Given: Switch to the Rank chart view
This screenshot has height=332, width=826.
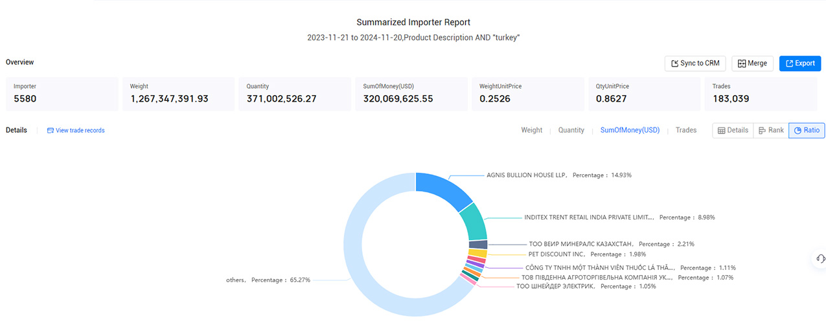Looking at the screenshot, I should pos(771,130).
